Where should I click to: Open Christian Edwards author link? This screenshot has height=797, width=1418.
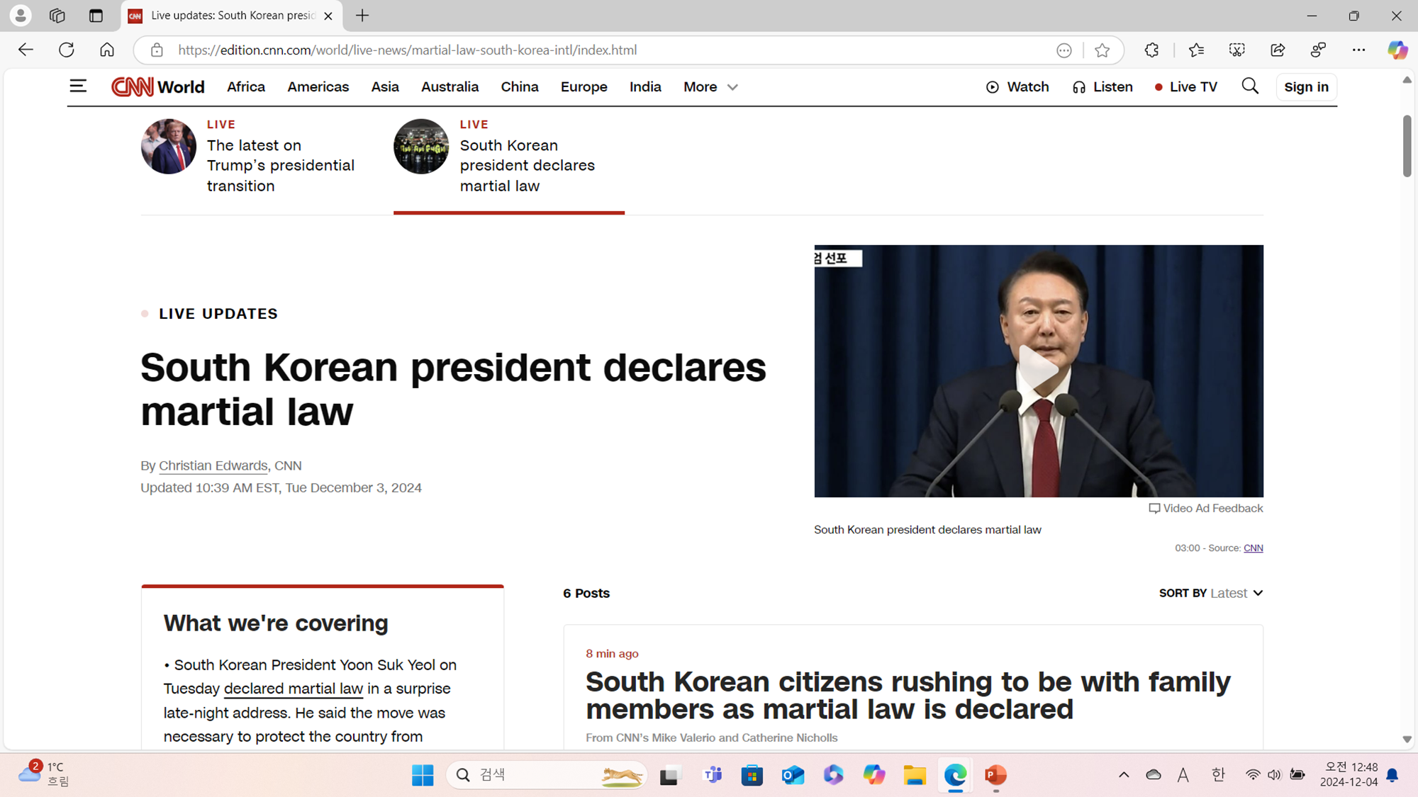coord(213,465)
